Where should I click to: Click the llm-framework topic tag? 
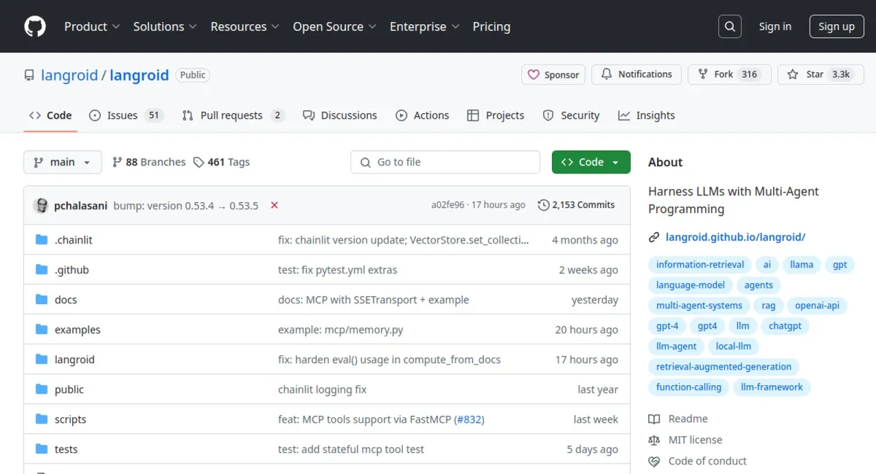[772, 387]
